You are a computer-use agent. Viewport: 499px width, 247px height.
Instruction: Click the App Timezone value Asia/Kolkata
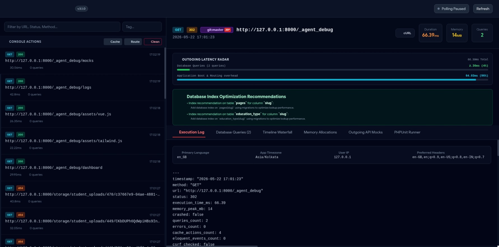coord(267,157)
